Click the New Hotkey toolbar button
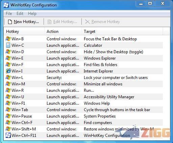Viewport: 173px width, 143px height. point(23,22)
